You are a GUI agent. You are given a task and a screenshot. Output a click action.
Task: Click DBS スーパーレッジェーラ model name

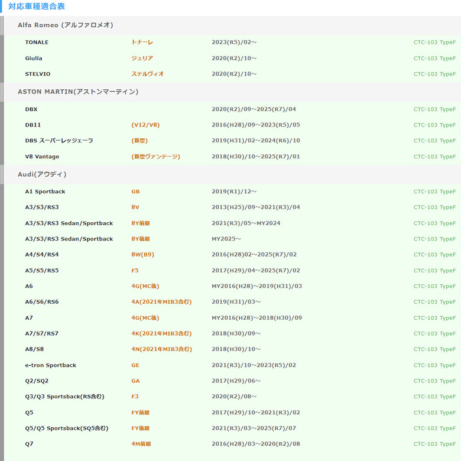tap(59, 141)
